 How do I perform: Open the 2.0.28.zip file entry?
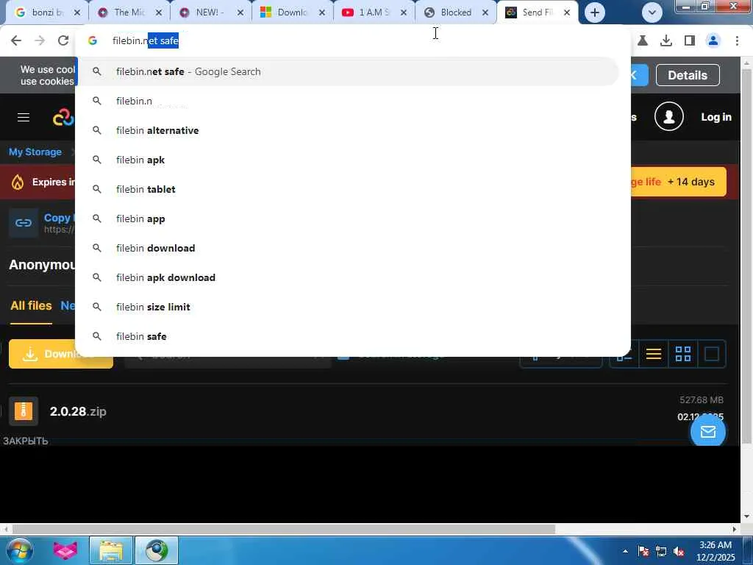tap(78, 411)
